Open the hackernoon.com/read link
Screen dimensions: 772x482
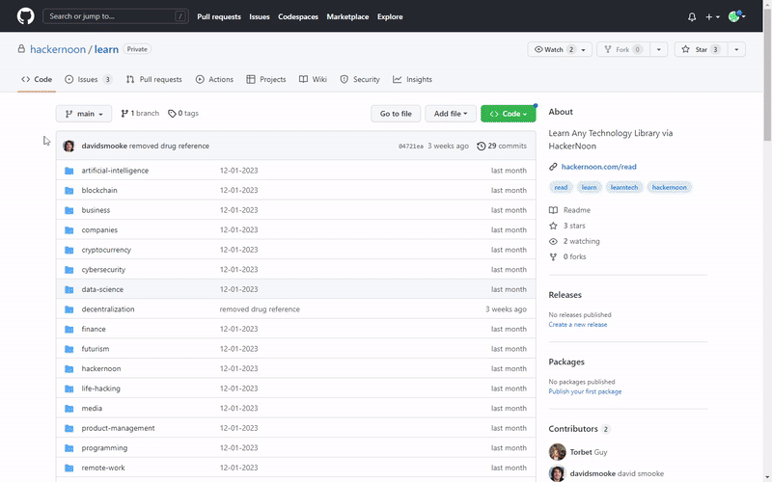(x=598, y=167)
